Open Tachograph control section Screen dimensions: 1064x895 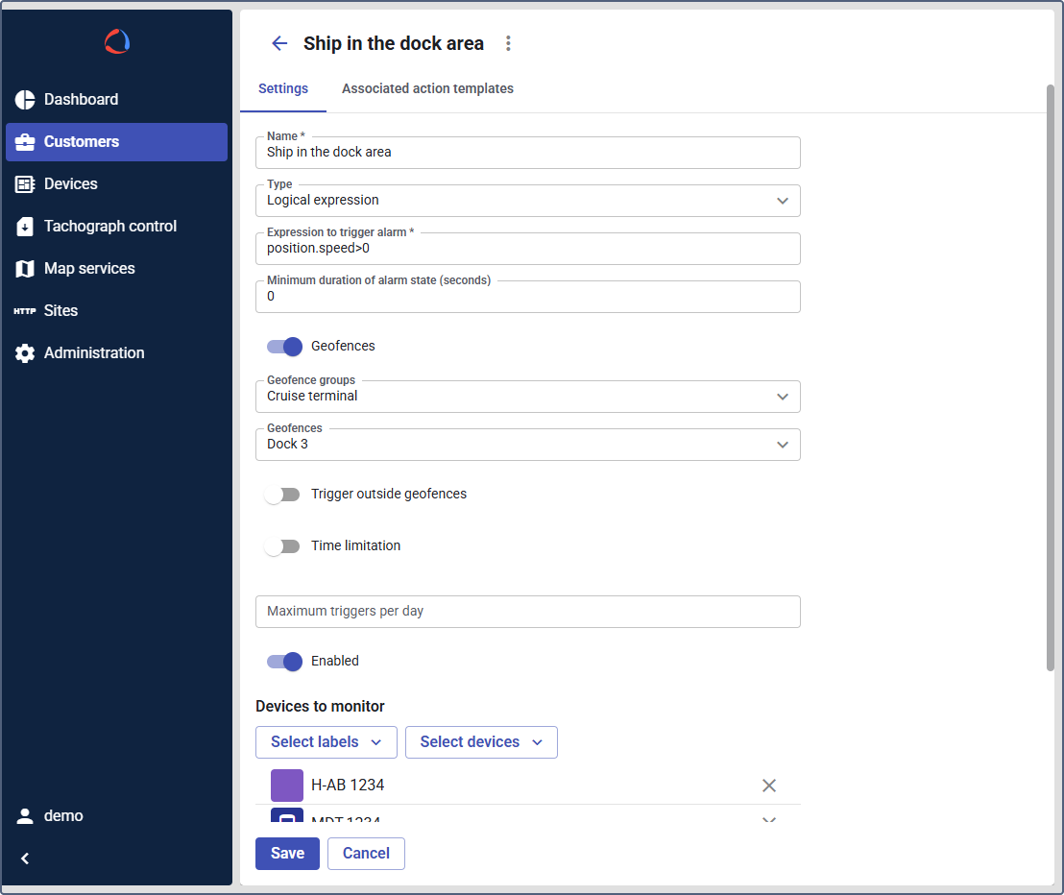click(x=109, y=227)
